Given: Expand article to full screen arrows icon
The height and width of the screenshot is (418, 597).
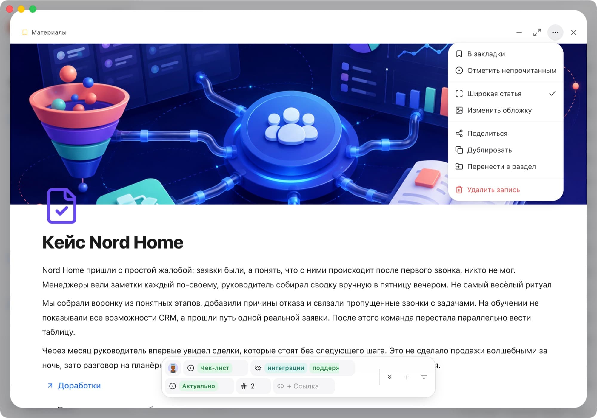Looking at the screenshot, I should 537,32.
